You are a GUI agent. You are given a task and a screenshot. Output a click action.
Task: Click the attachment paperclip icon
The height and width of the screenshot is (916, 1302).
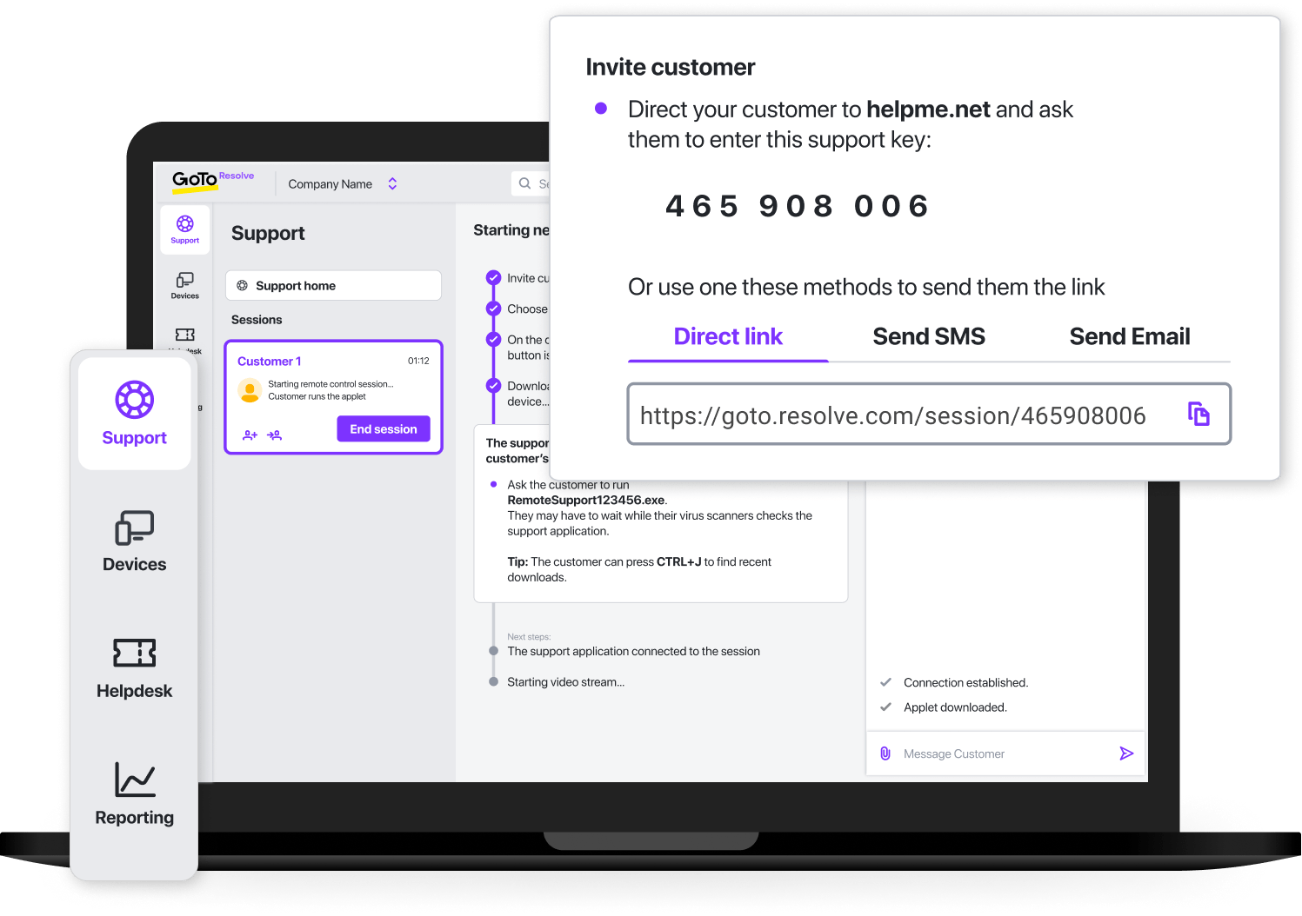click(885, 753)
